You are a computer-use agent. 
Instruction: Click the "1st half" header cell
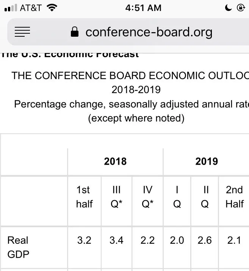pyautogui.click(x=84, y=197)
